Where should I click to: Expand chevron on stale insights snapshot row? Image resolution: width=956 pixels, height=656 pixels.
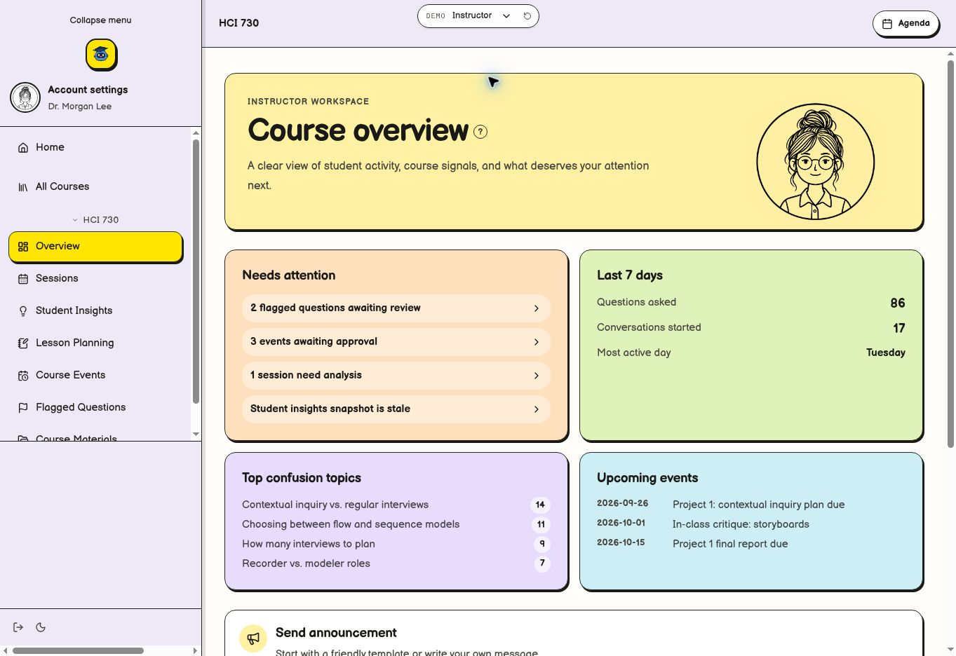click(537, 409)
